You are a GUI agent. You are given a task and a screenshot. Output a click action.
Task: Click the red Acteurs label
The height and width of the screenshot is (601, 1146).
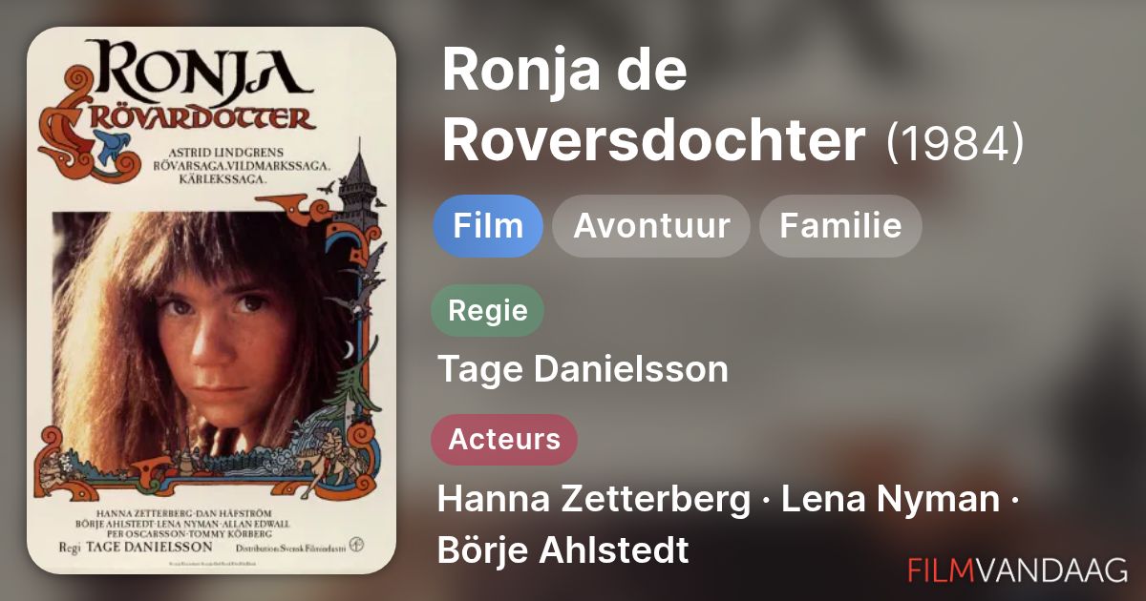click(505, 440)
